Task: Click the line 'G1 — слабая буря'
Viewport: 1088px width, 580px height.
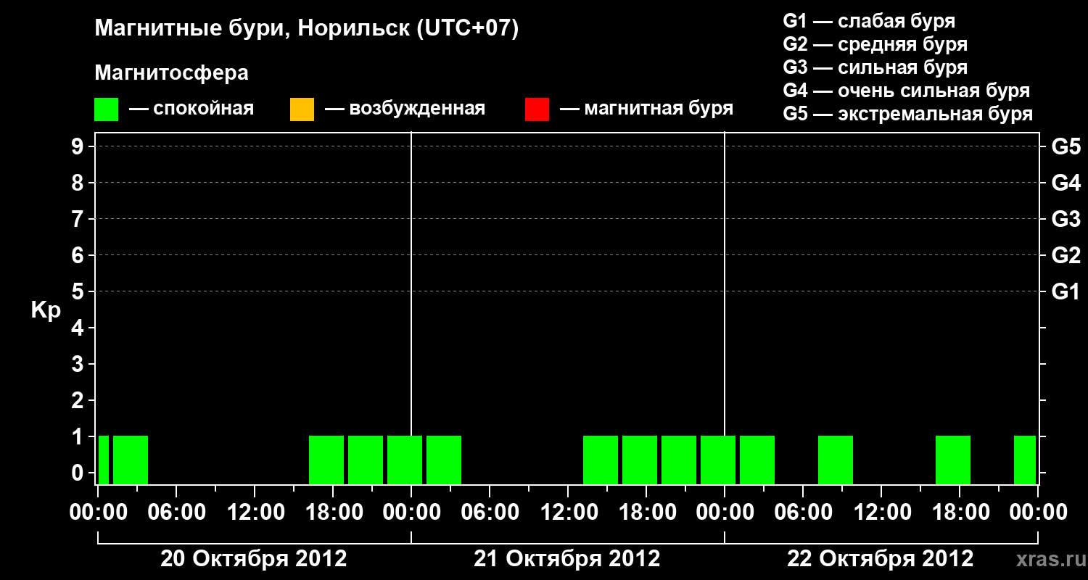Action: tap(869, 21)
